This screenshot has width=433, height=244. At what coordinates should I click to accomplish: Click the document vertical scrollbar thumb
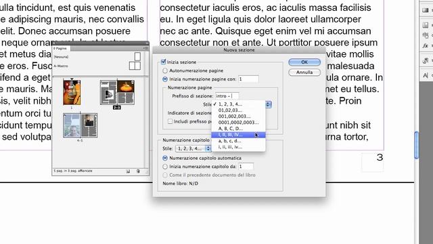point(417,145)
